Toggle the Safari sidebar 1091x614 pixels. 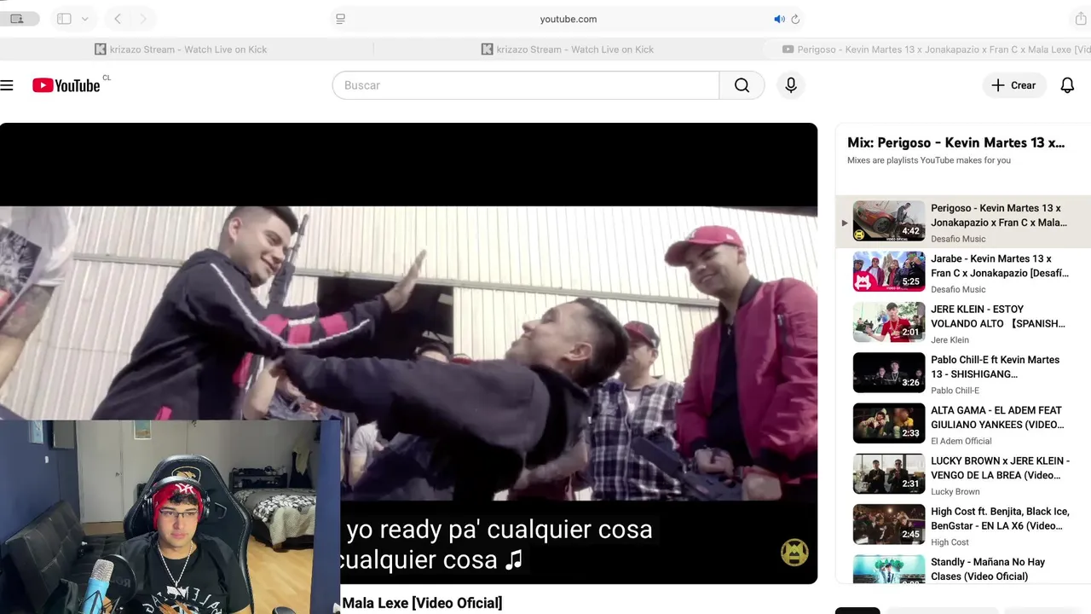click(x=64, y=19)
